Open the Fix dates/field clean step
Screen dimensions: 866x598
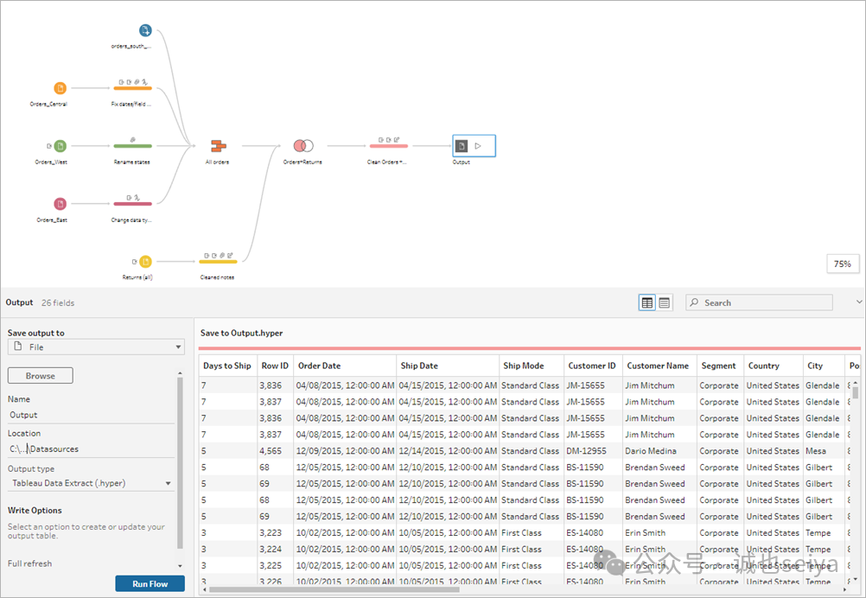coord(132,87)
